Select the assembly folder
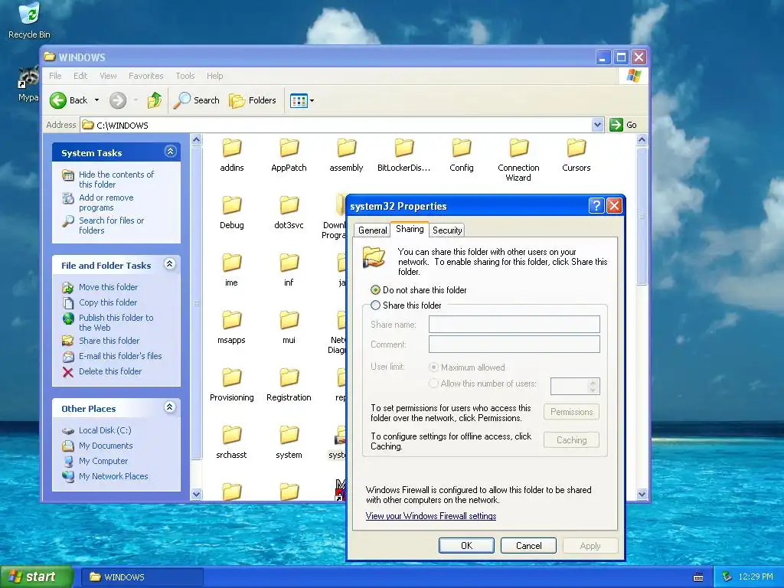 346,155
